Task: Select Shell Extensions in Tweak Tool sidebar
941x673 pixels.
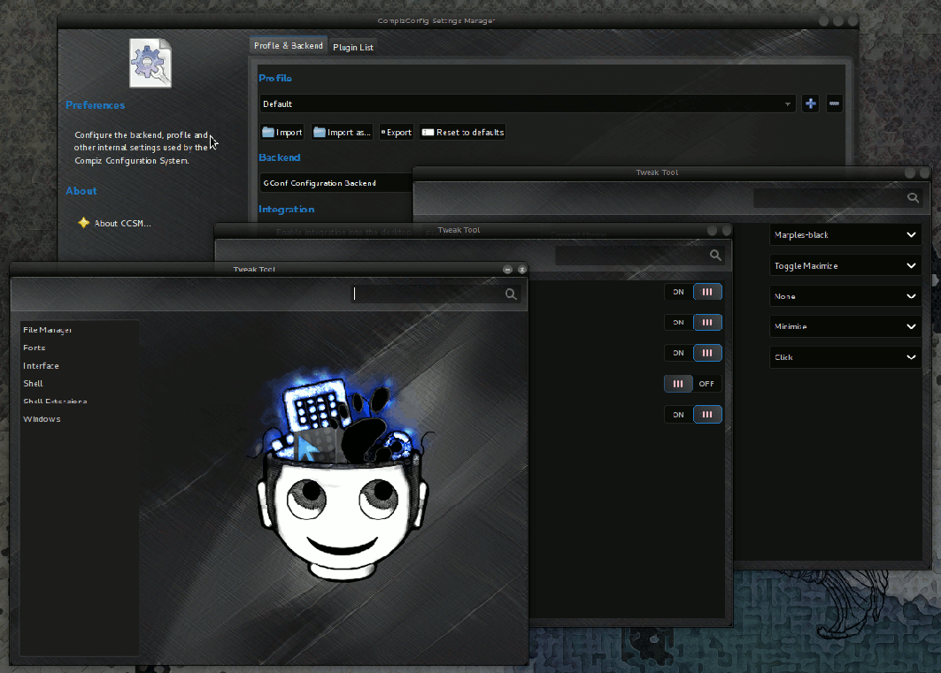Action: [55, 401]
